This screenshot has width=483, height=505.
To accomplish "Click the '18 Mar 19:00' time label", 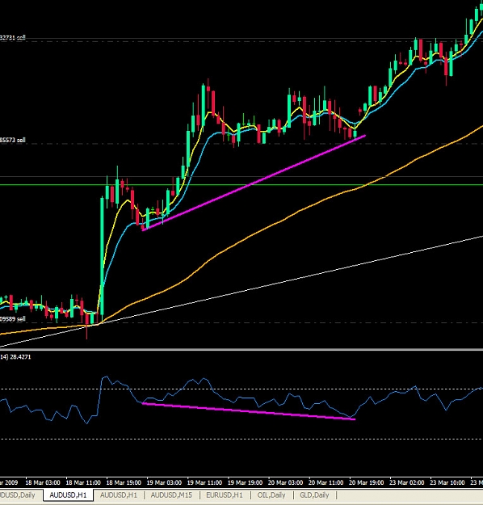I will coord(124,482).
